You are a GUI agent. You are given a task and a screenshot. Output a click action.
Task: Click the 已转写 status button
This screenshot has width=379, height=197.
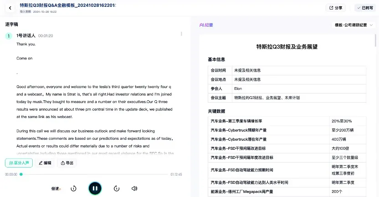(365, 8)
